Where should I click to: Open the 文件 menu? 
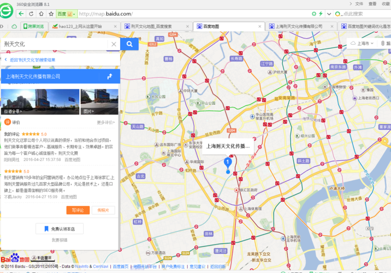point(359,4)
